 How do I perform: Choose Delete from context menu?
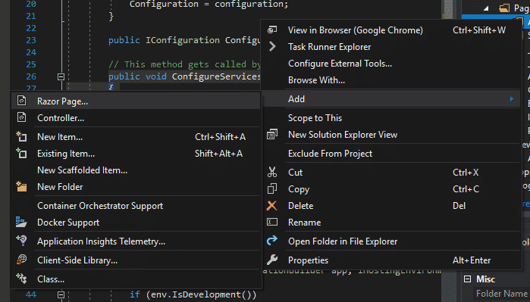(391, 205)
